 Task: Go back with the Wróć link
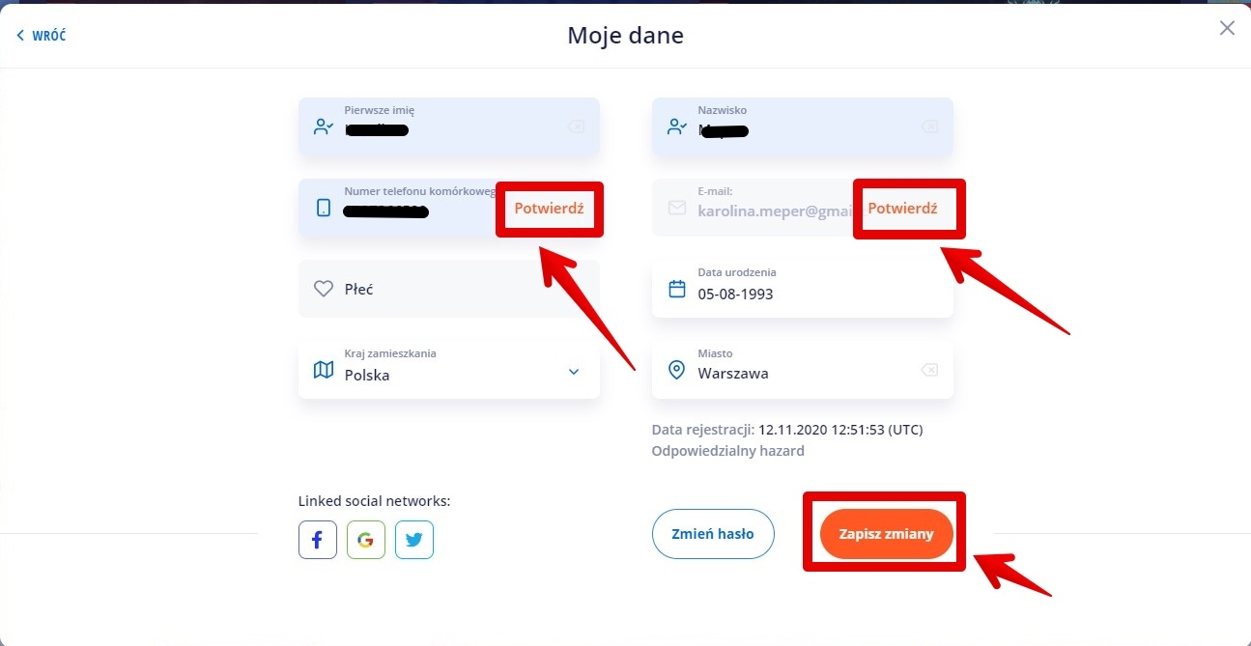42,36
